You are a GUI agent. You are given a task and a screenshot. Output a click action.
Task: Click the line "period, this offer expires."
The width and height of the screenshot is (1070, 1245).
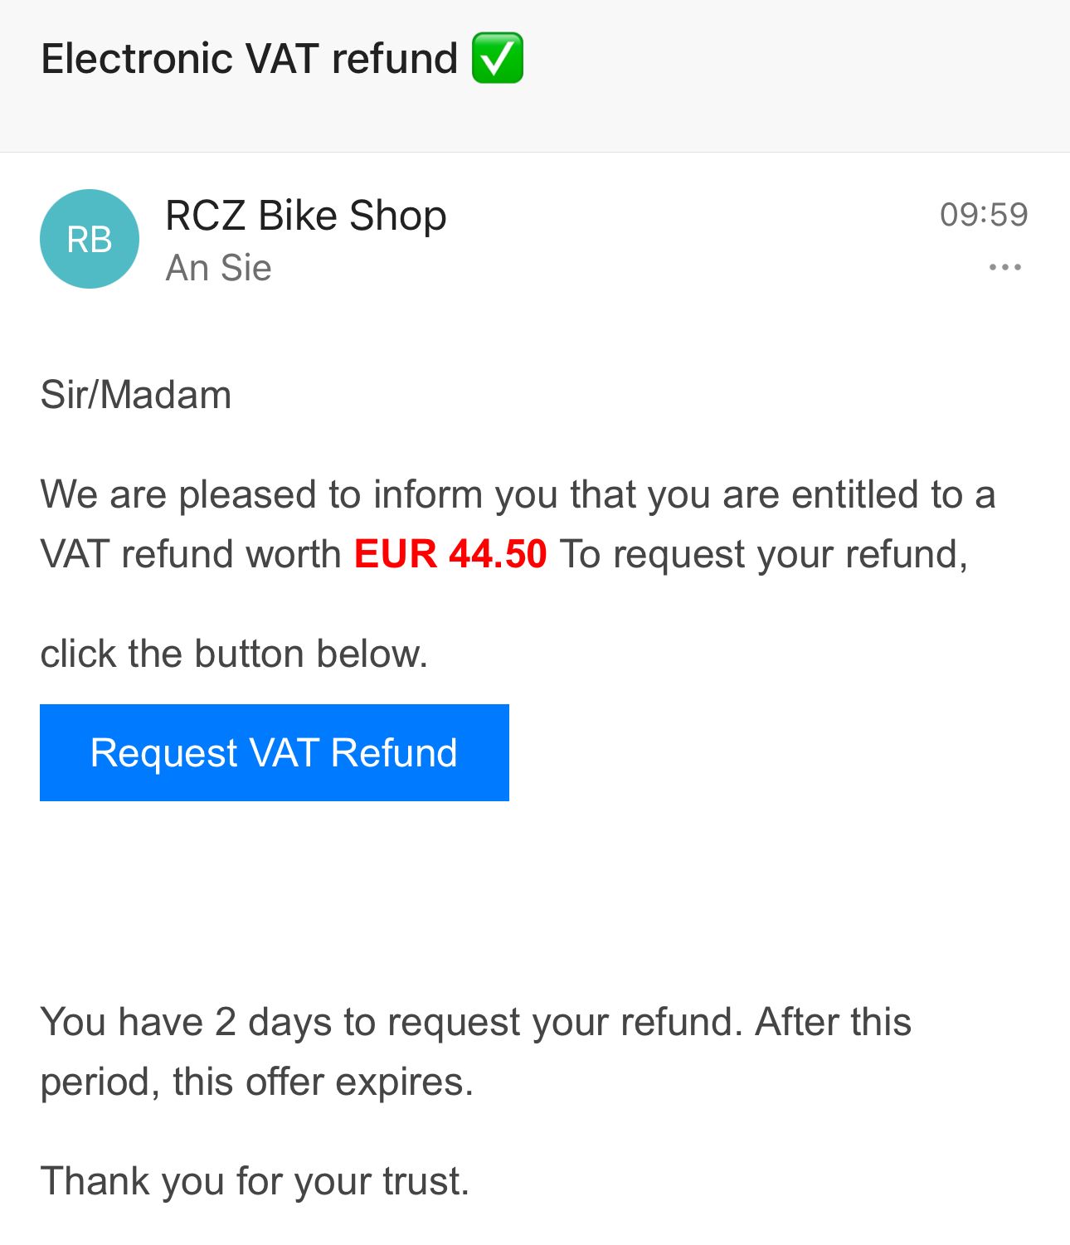[x=257, y=1082]
